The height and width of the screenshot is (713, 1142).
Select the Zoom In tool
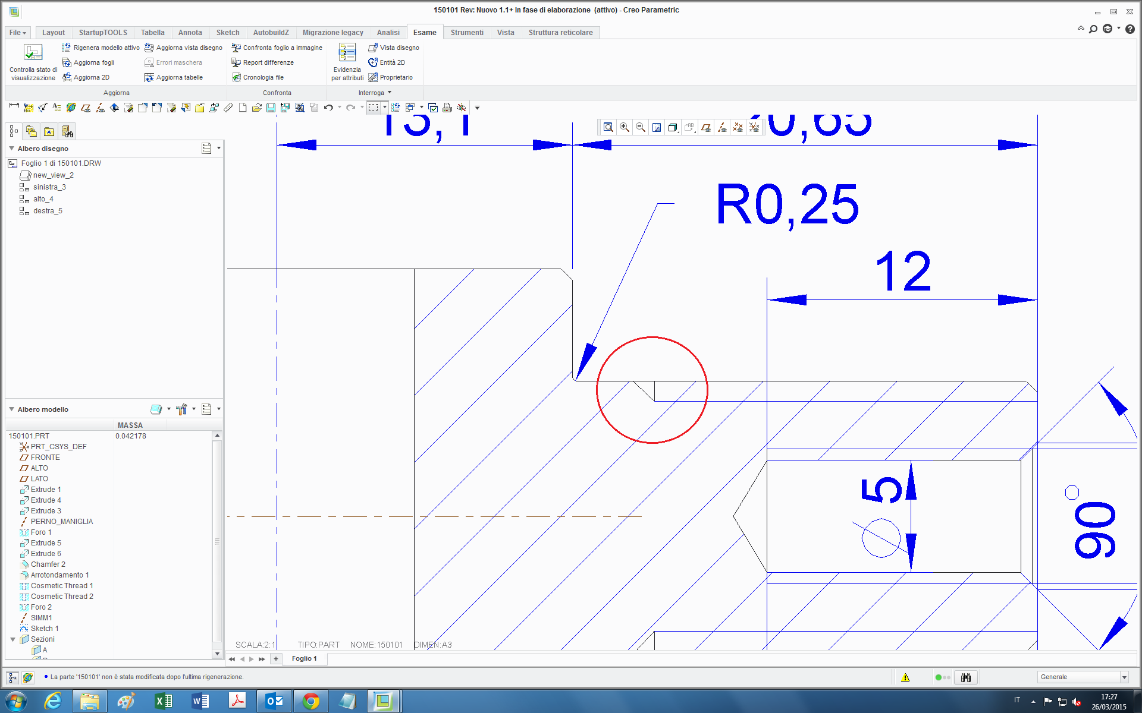click(624, 127)
